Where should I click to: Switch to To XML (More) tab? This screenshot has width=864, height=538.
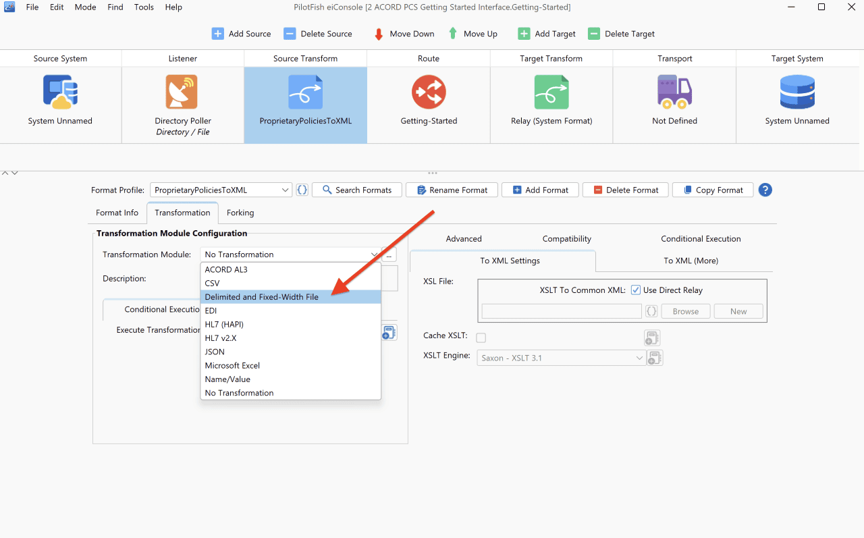pos(691,261)
